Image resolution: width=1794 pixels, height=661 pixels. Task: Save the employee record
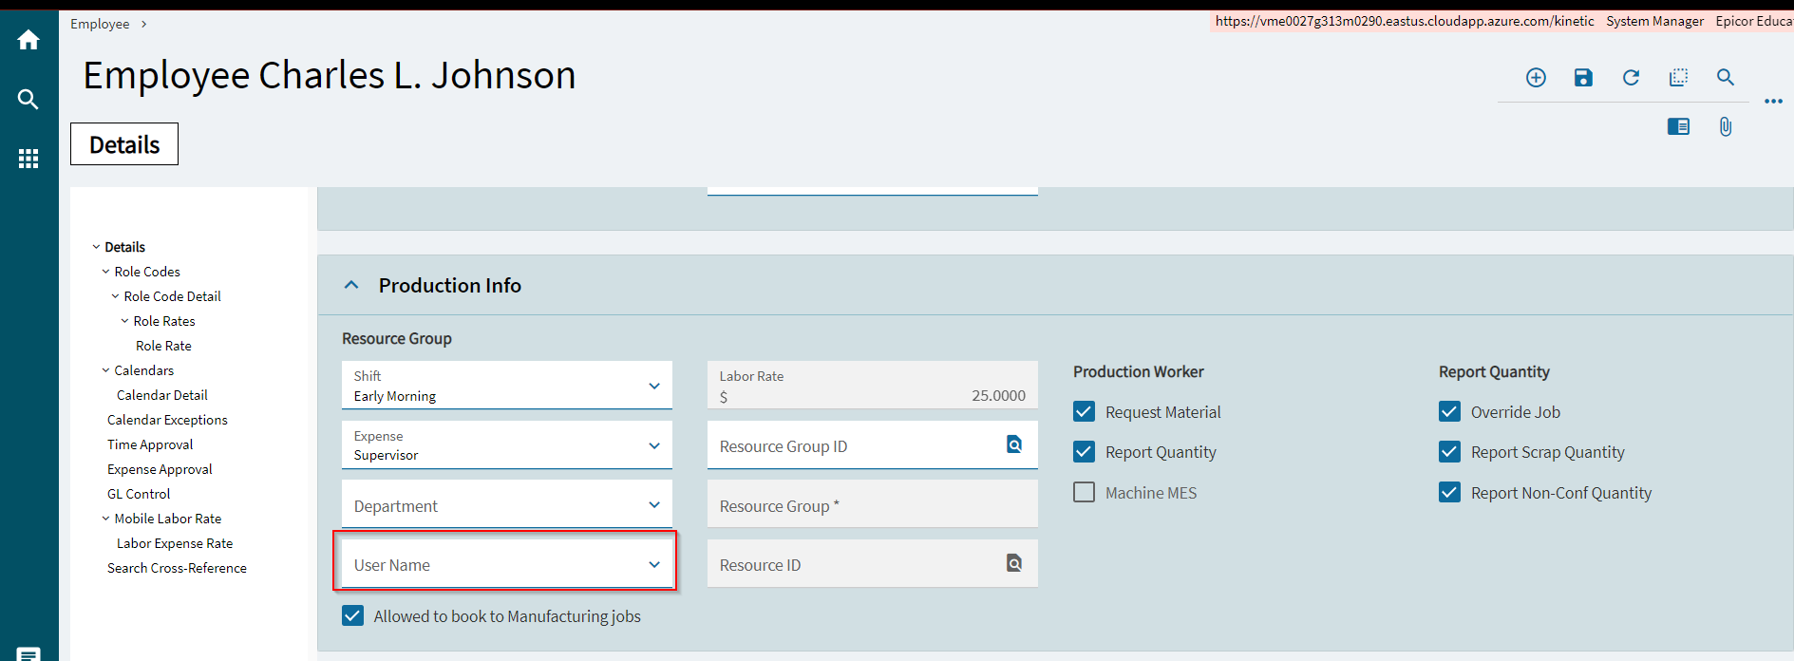tap(1583, 78)
